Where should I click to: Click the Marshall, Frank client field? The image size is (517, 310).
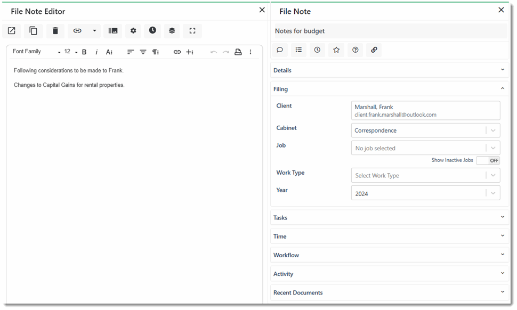(425, 111)
